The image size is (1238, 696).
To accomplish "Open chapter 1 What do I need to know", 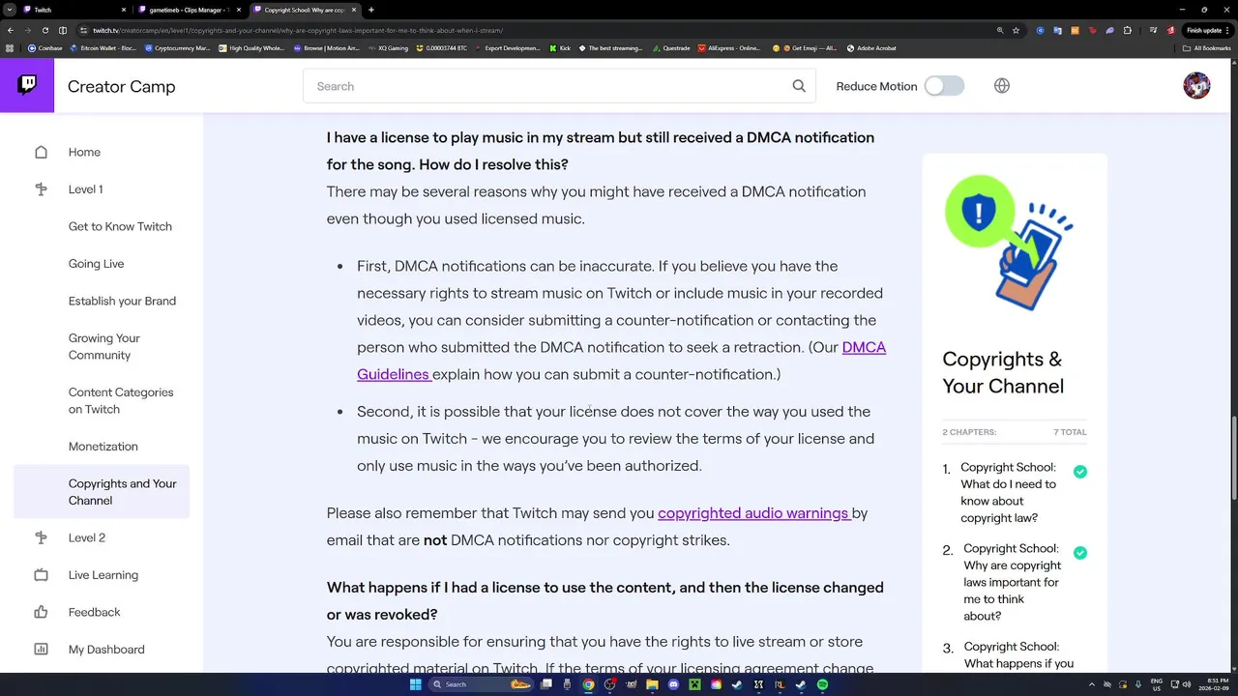I will [1008, 493].
